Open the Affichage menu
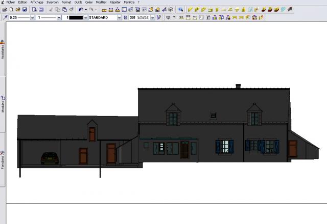 37,2
